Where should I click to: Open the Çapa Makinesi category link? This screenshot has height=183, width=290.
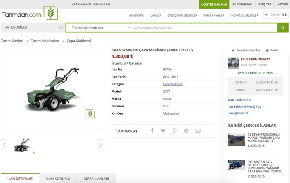pos(173,84)
